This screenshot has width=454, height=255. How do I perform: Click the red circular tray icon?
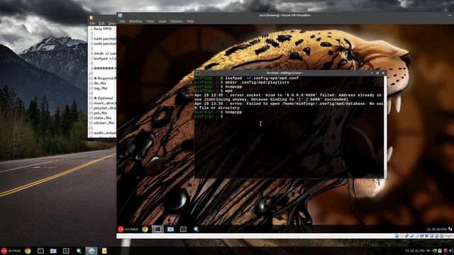point(445,251)
